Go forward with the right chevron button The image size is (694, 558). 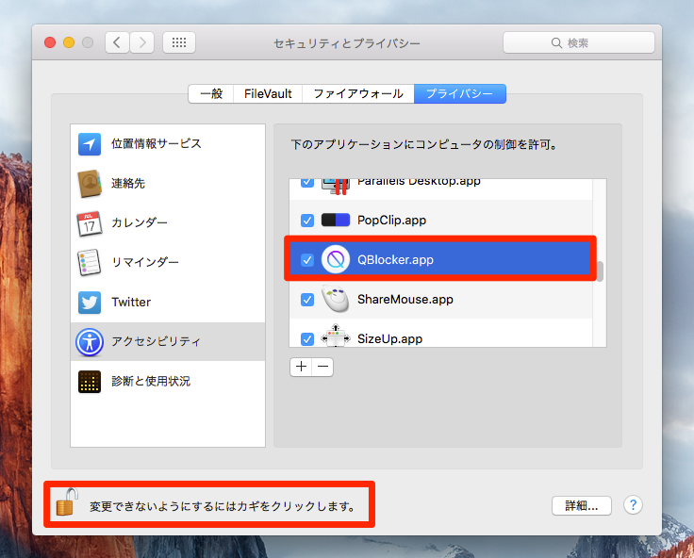coord(141,42)
